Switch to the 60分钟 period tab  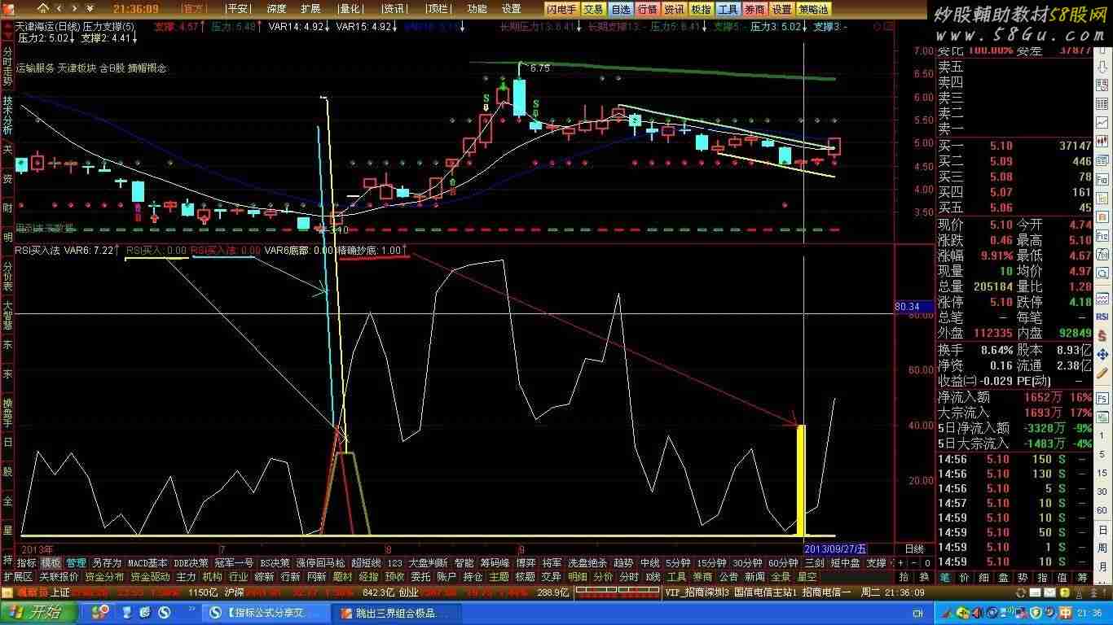coord(783,563)
